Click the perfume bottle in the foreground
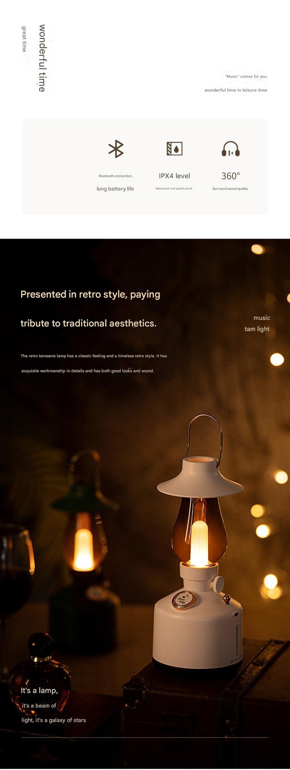290x770 pixels. point(40,670)
